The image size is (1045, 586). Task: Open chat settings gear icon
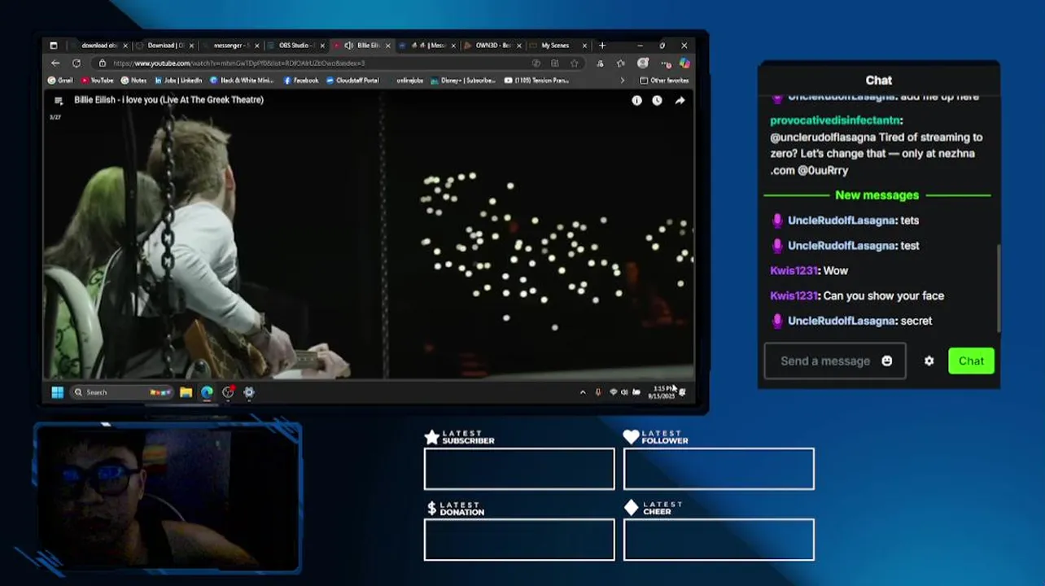[929, 361]
